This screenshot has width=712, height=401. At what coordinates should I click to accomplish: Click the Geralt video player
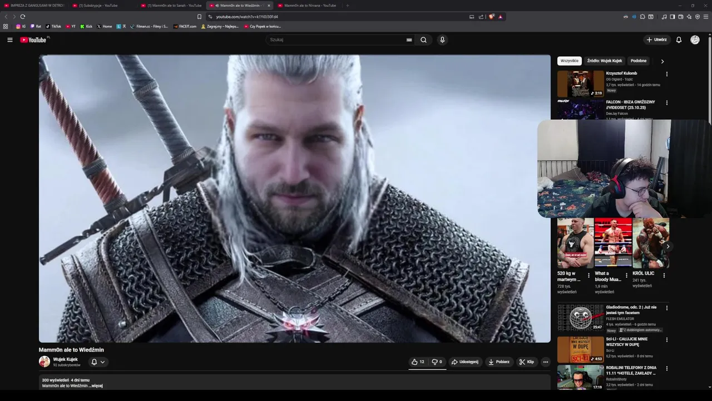pos(294,198)
